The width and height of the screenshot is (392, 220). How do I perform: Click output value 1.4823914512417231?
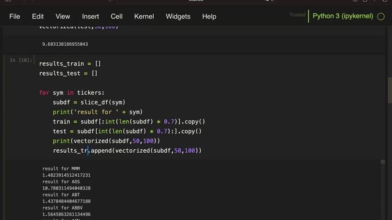click(x=67, y=175)
